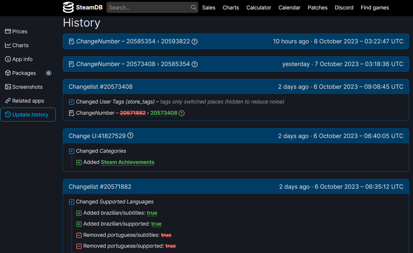Open the Calculator navigation item
413x253 pixels.
click(259, 8)
